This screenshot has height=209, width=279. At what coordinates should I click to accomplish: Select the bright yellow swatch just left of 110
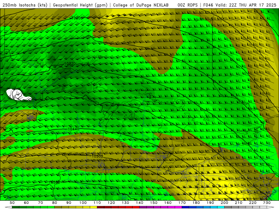(93, 207)
